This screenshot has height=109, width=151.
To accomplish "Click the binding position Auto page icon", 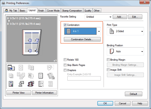I will (x=112, y=51).
